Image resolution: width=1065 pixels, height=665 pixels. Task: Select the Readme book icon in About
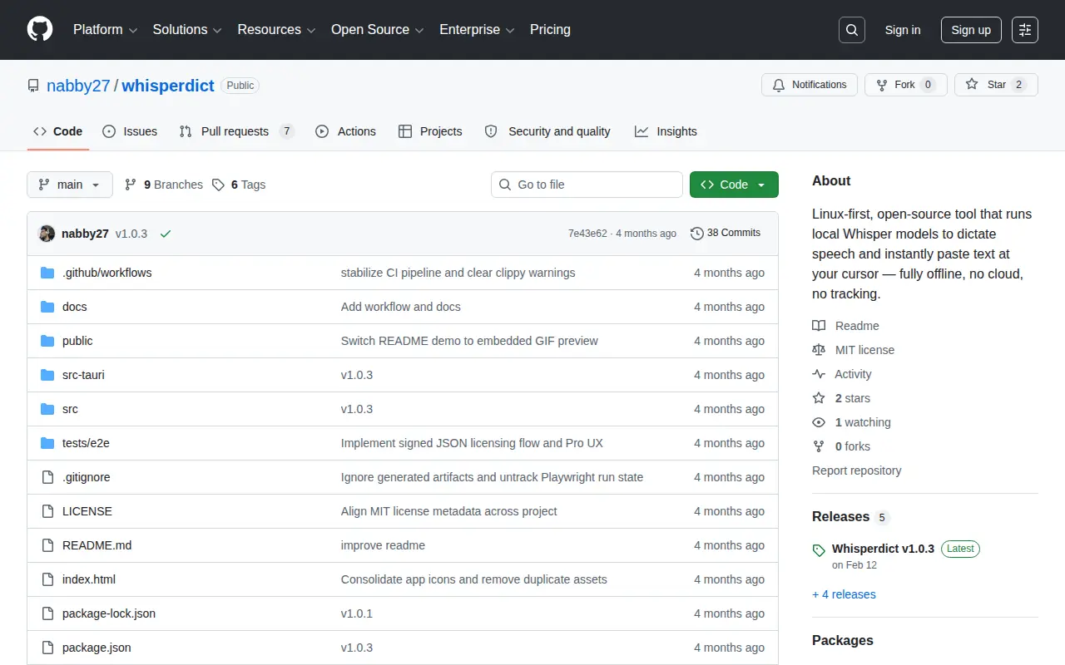click(x=819, y=326)
